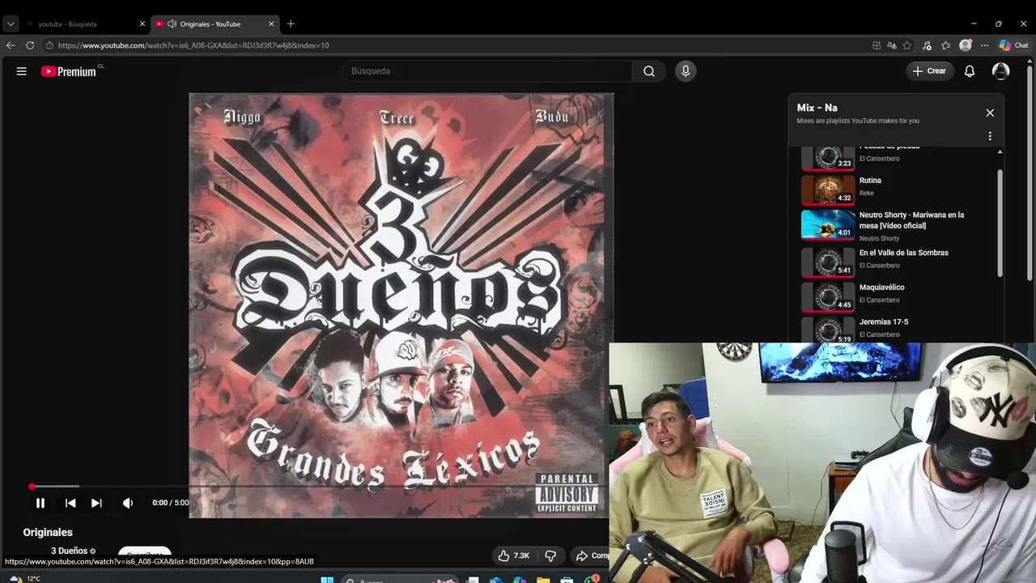Open the Mix playlist three-dot options menu
The width and height of the screenshot is (1036, 583).
990,136
